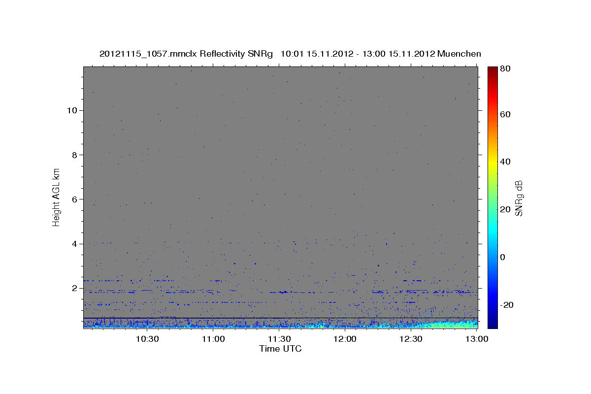This screenshot has width=591, height=394.
Task: Click the colorbar value -20
Action: 508,305
